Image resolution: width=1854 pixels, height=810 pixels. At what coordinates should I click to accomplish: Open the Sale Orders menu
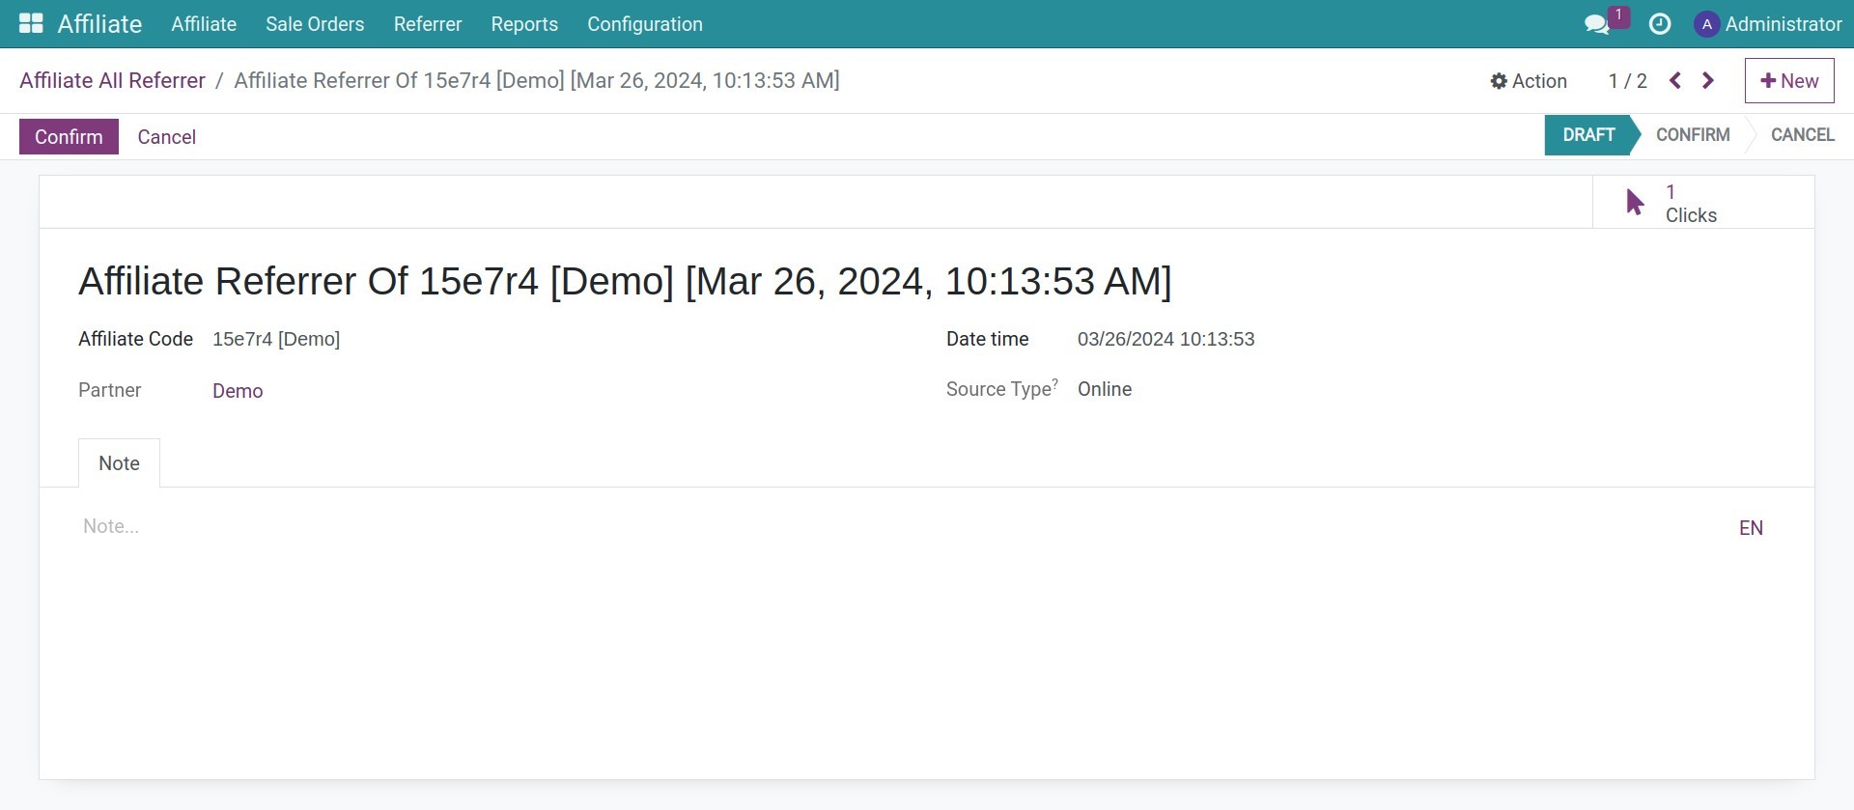(315, 24)
